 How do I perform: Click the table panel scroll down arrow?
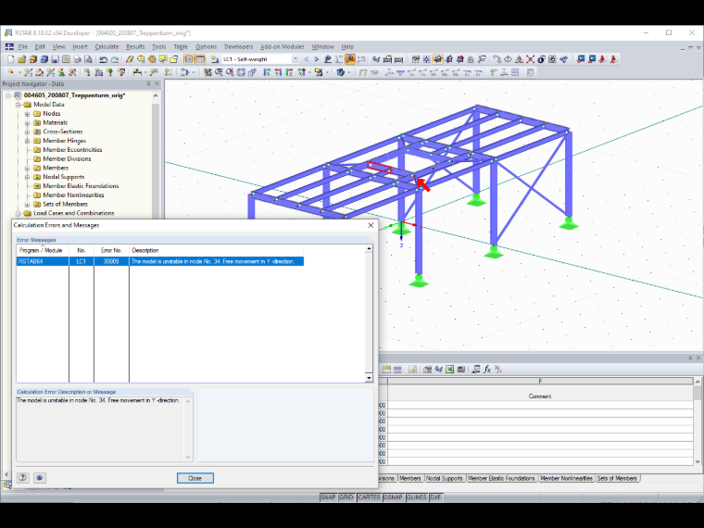tap(698, 461)
